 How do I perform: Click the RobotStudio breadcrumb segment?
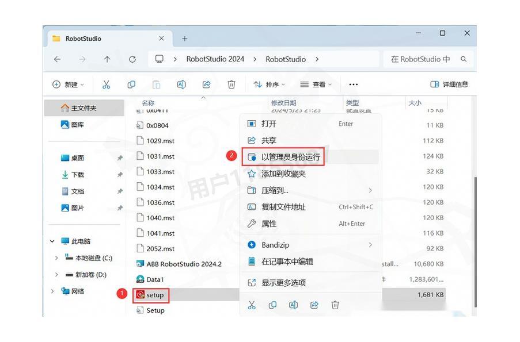[286, 59]
